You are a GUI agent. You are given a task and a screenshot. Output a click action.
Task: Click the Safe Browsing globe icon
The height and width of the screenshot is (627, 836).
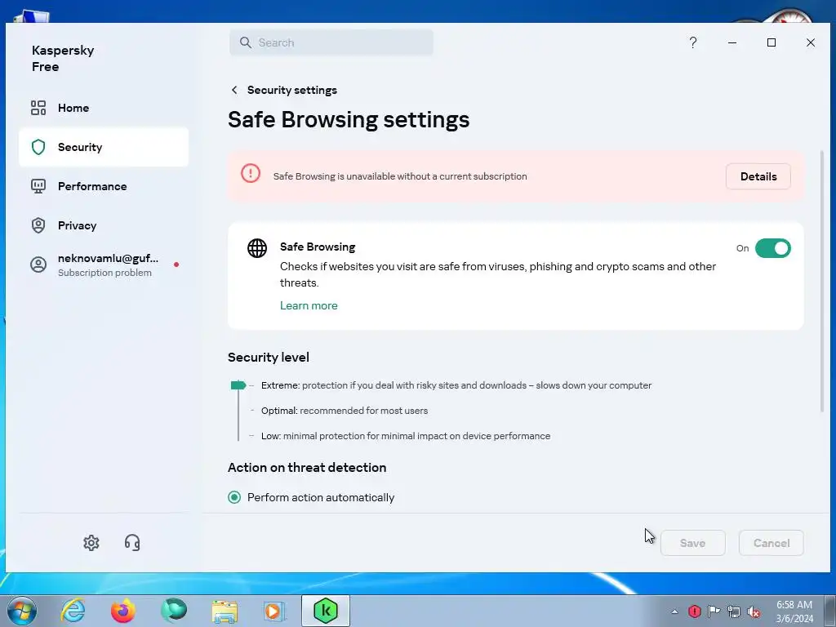pos(257,248)
